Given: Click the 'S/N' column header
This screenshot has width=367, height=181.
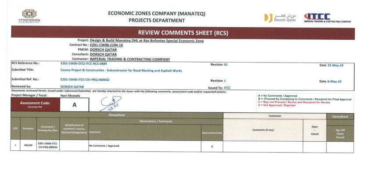Looking at the screenshot, I should click(15, 128).
